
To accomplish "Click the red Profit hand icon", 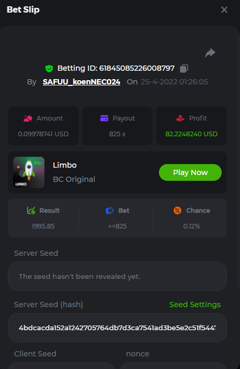I will coord(180,118).
